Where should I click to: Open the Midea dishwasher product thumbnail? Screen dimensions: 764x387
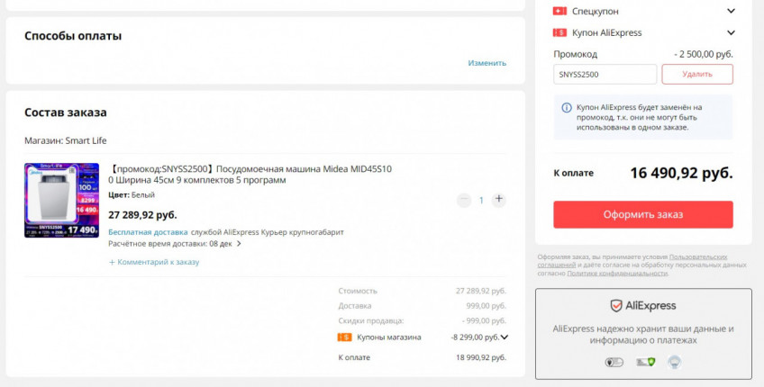click(x=61, y=200)
